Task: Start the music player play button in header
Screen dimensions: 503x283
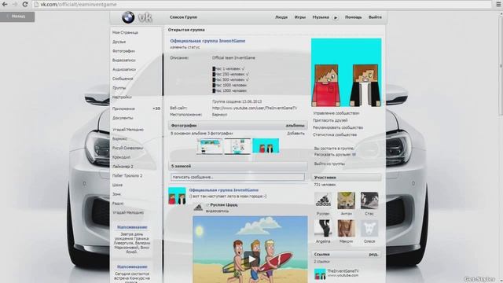Action: [336, 17]
